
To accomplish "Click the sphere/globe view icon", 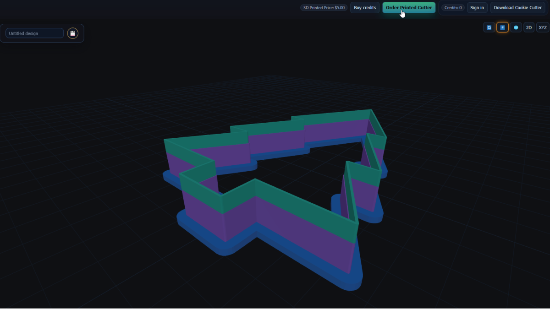I will click(516, 27).
